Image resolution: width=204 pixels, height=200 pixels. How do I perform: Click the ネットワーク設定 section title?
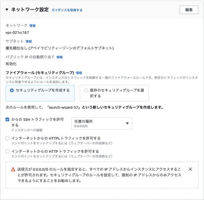pyautogui.click(x=30, y=10)
